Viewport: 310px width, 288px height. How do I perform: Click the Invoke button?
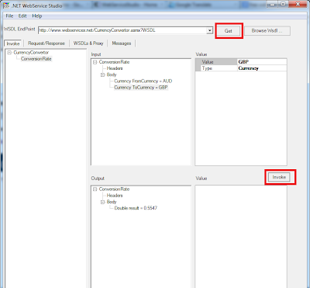279,177
